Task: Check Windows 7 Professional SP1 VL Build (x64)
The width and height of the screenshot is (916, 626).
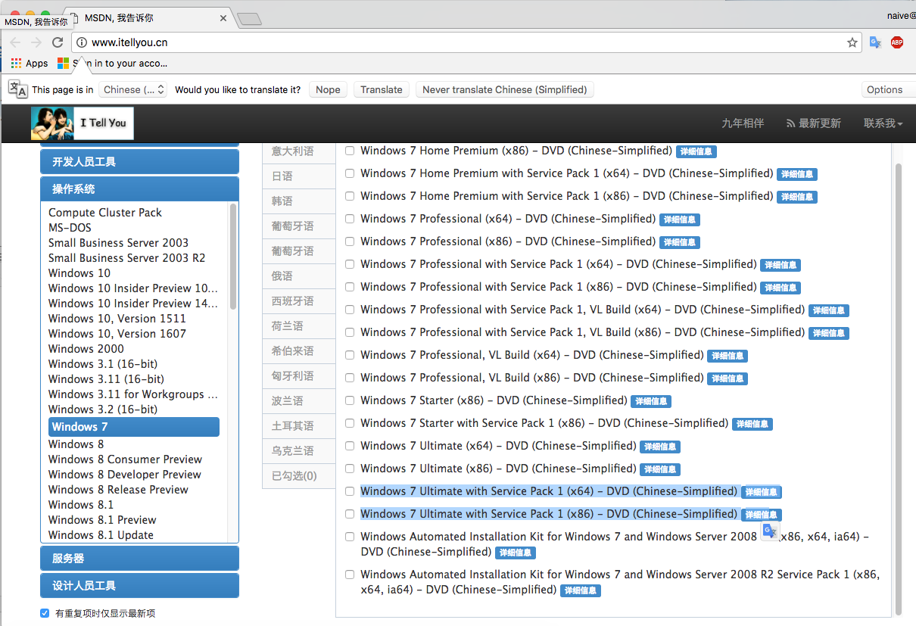Action: coord(350,310)
